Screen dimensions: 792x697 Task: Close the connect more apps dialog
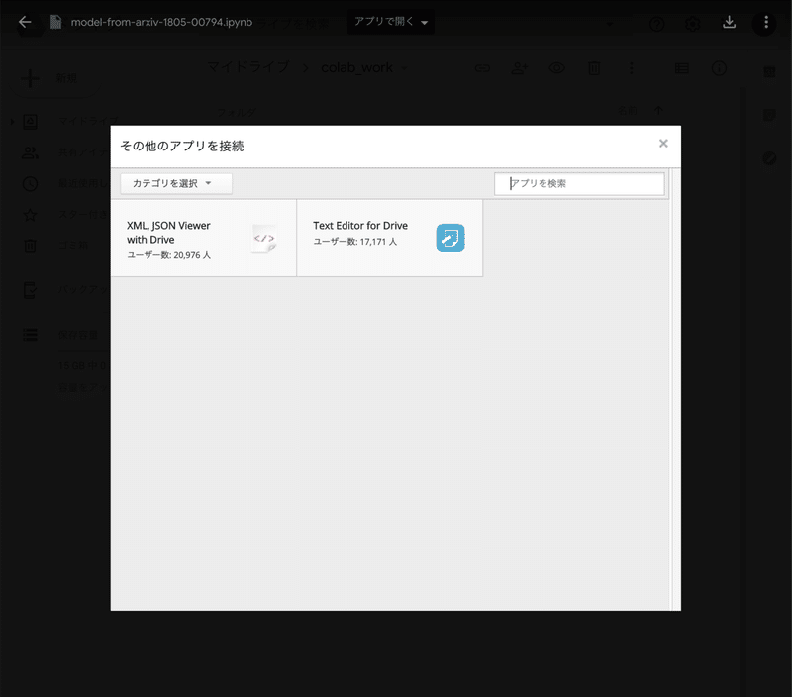[663, 144]
